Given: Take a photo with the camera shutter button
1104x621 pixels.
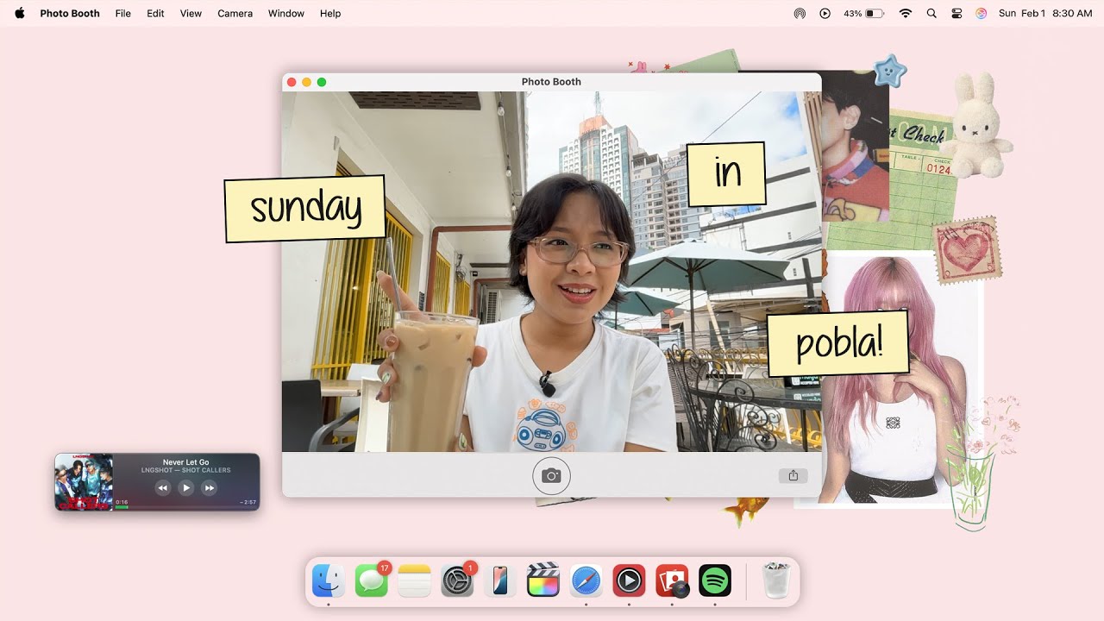Looking at the screenshot, I should click(x=551, y=475).
